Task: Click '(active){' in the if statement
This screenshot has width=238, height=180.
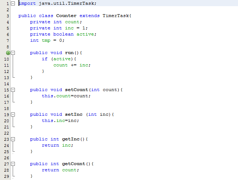Action: click(63, 59)
